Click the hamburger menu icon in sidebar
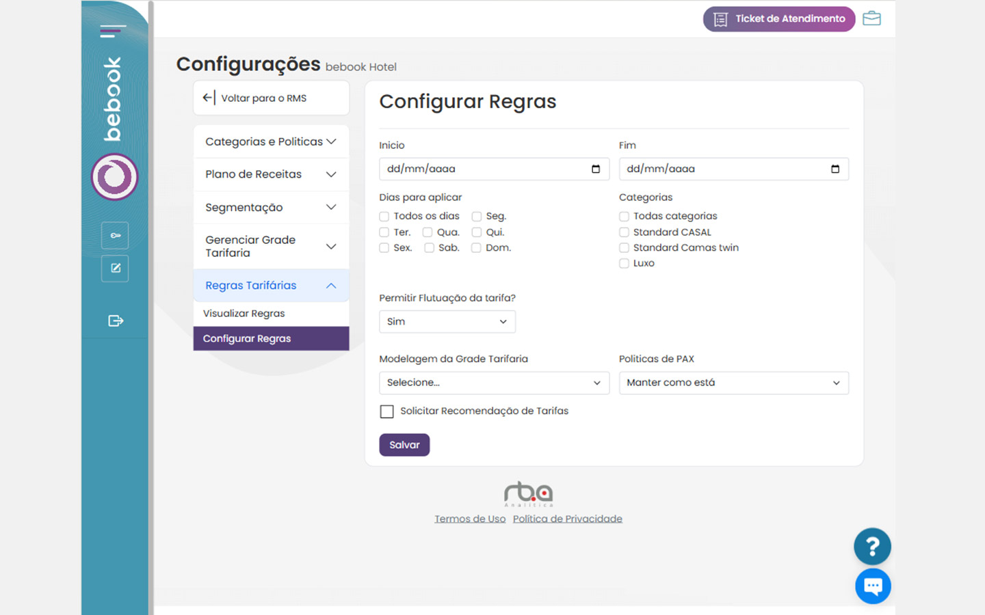The width and height of the screenshot is (985, 615). click(x=113, y=31)
